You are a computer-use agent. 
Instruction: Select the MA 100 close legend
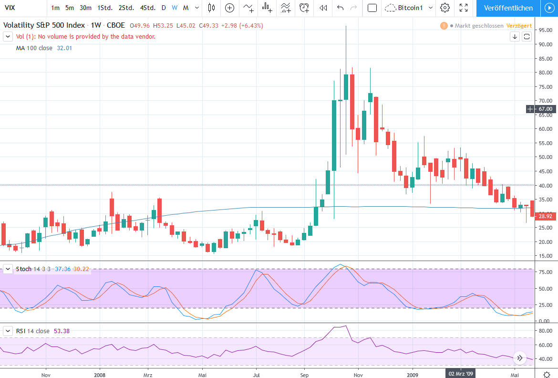(34, 48)
